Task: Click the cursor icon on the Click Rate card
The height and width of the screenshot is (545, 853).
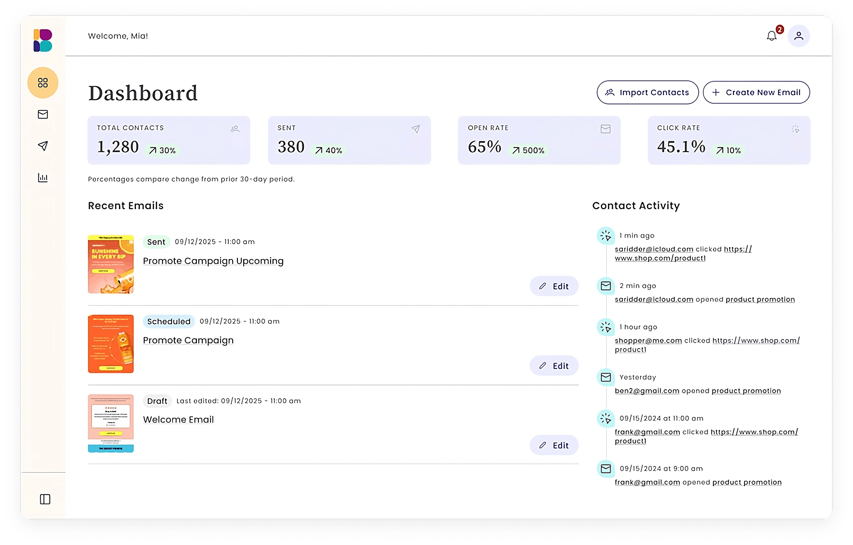Action: point(795,129)
